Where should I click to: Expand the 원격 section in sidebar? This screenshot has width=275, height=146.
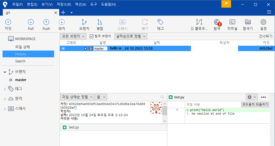5,99
